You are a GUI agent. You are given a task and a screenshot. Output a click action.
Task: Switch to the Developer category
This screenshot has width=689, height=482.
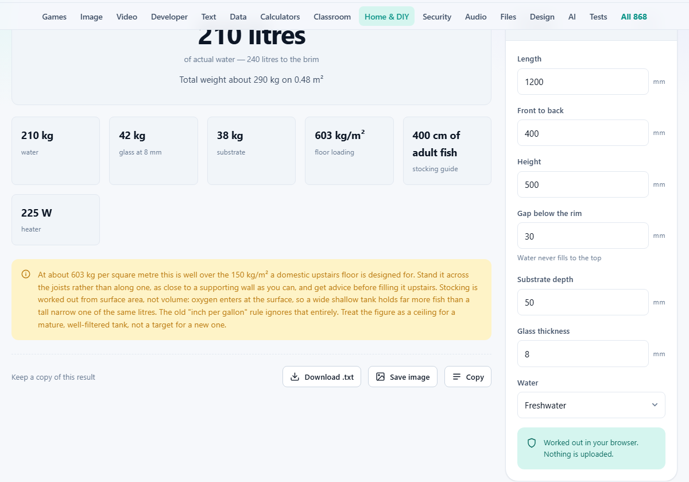169,17
